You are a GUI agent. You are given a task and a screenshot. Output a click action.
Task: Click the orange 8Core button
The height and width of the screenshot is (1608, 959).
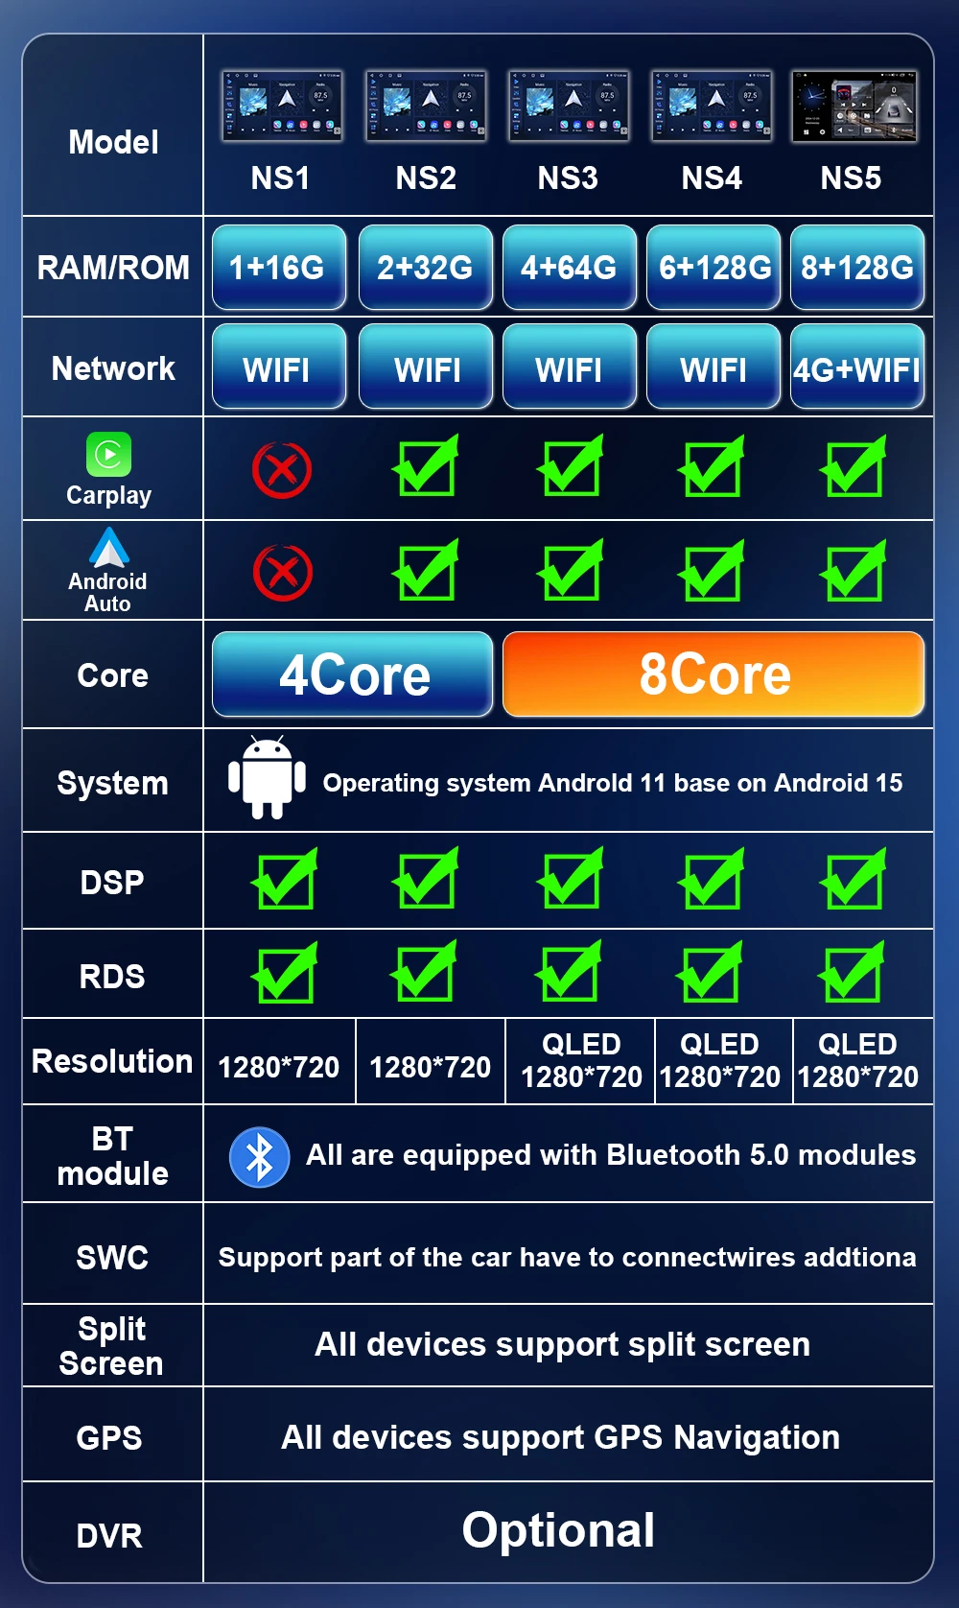713,674
